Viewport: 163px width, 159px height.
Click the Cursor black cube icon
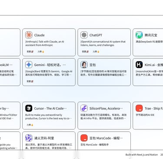click(x=29, y=108)
